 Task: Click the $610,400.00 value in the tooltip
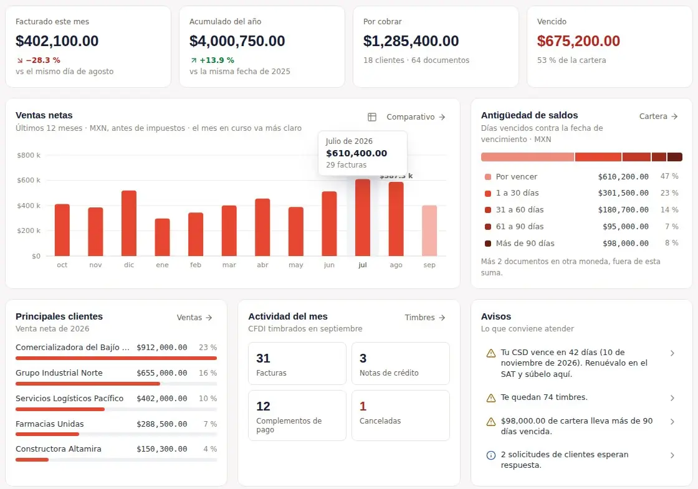[x=356, y=153]
